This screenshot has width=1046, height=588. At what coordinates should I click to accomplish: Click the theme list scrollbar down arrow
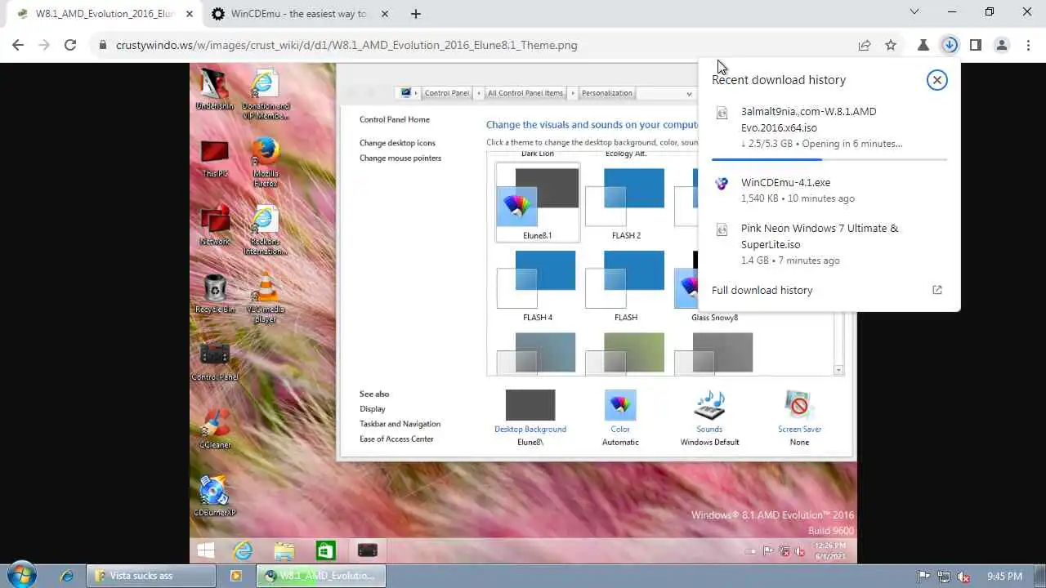(x=838, y=371)
